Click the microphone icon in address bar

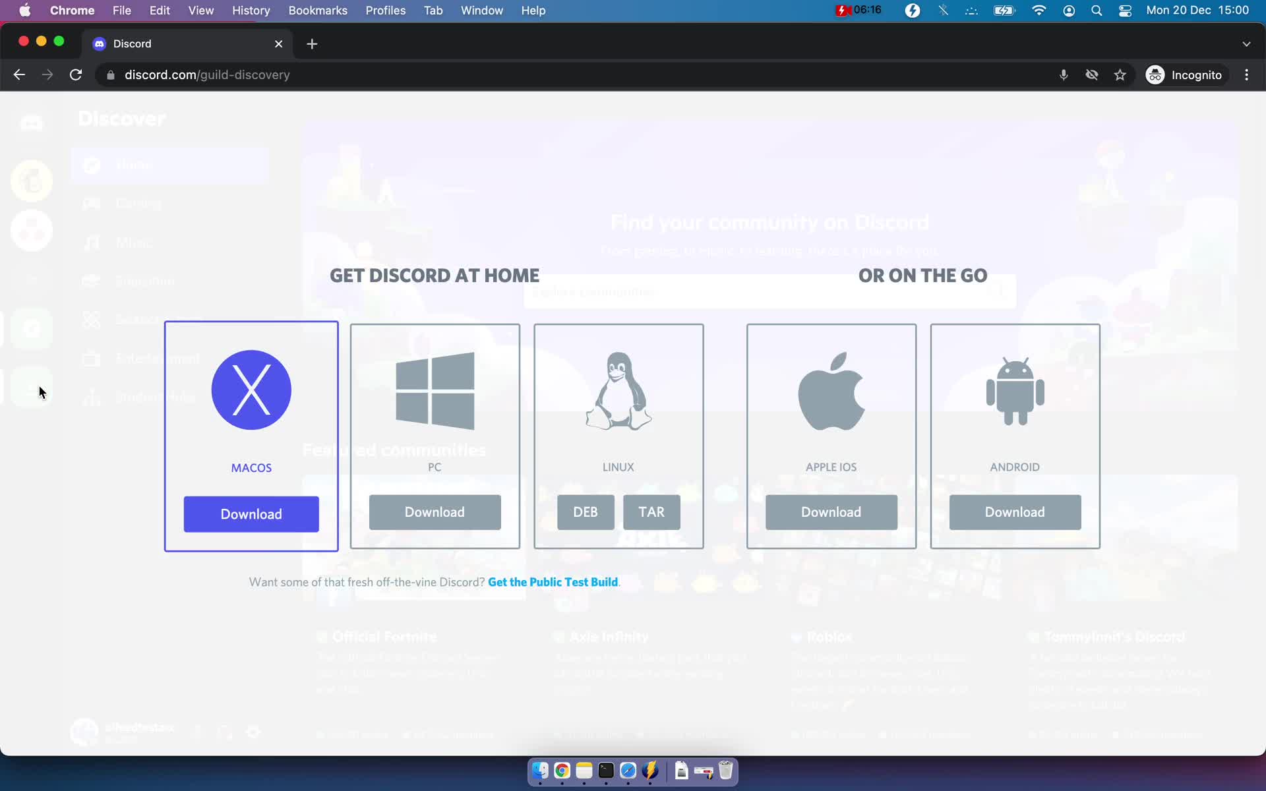click(x=1063, y=74)
